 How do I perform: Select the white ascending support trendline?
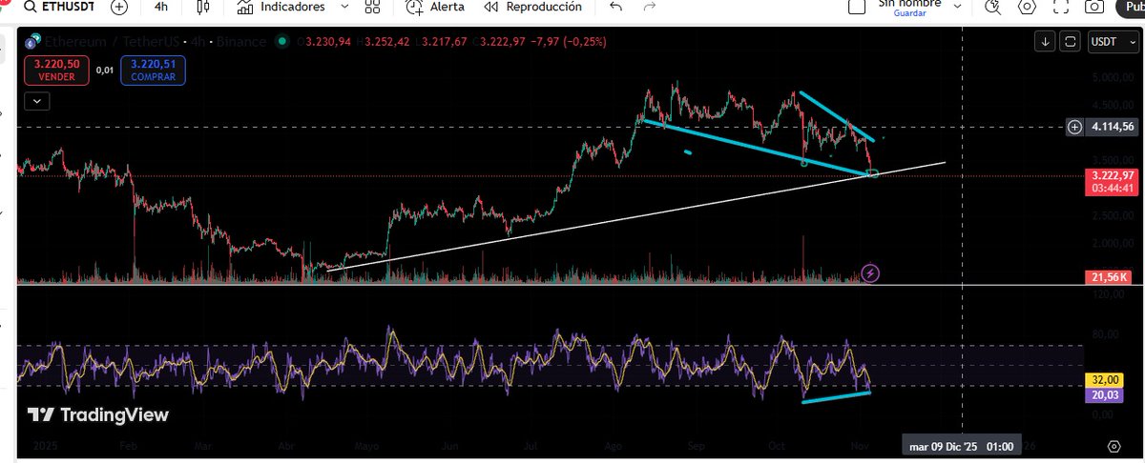636,217
